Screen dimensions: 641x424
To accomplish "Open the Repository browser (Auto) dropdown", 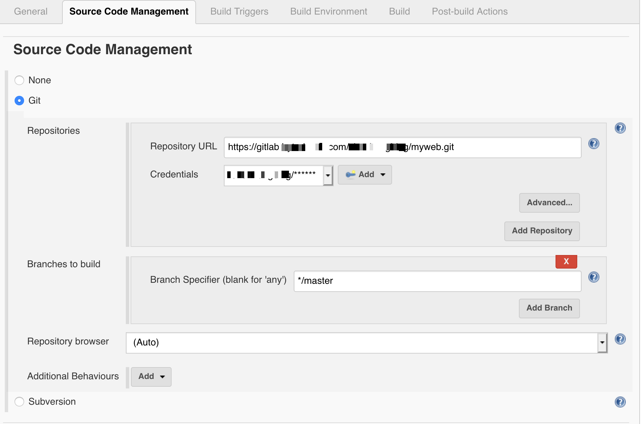I will coord(602,342).
